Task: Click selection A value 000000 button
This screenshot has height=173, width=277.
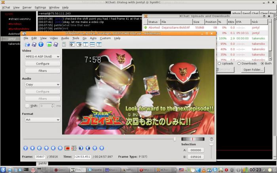Action: [196, 150]
